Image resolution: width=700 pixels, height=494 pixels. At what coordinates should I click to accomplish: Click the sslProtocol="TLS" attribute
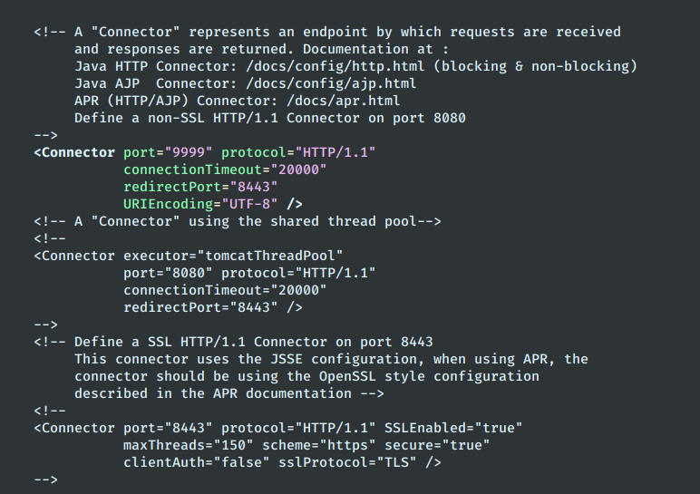pyautogui.click(x=348, y=463)
